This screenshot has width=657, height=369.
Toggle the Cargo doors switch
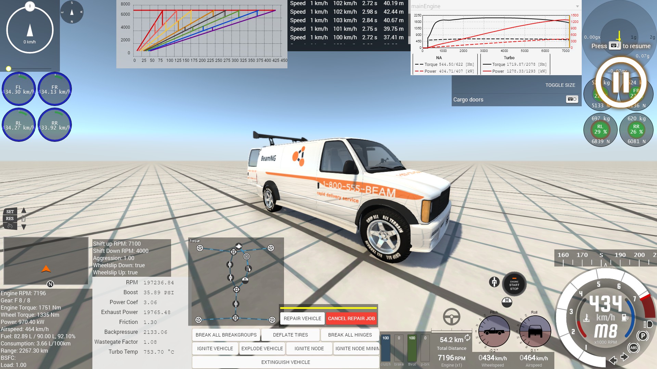click(572, 99)
